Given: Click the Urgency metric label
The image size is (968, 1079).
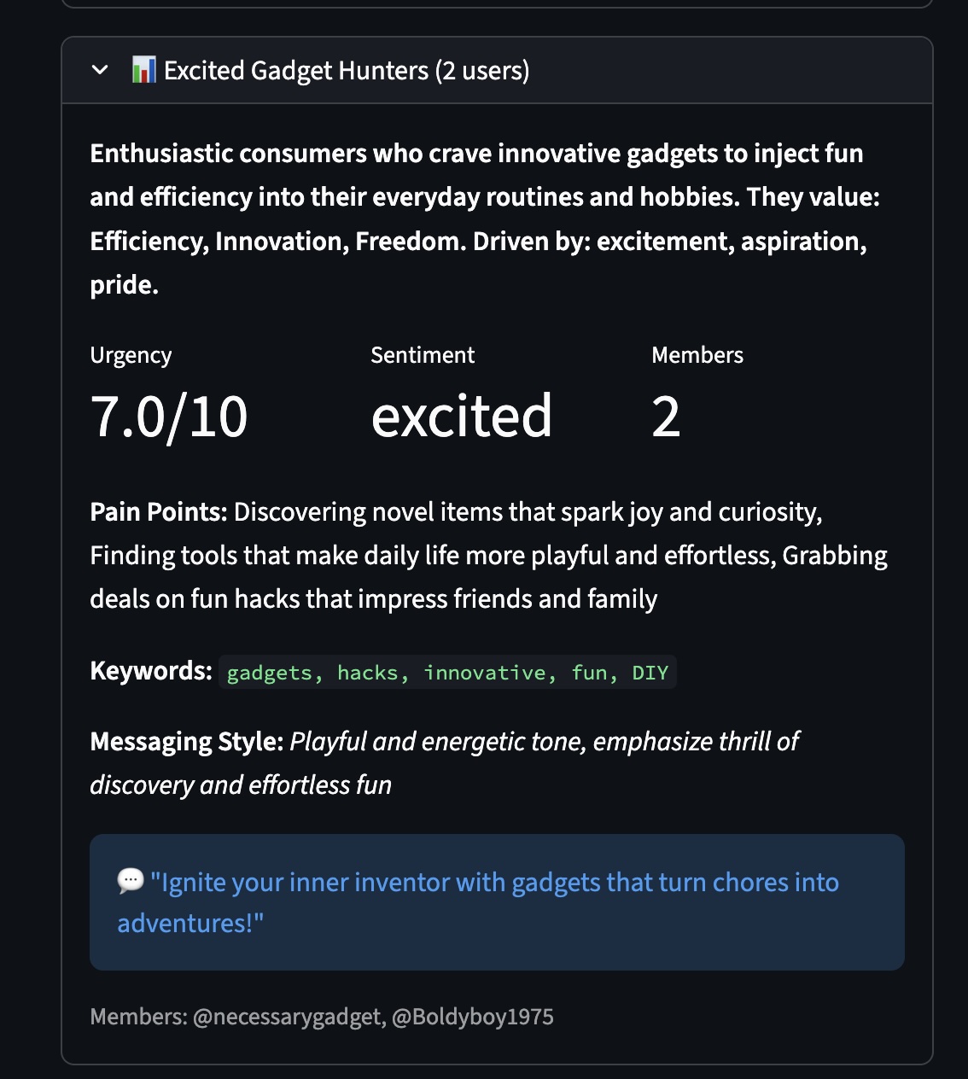Looking at the screenshot, I should point(131,355).
